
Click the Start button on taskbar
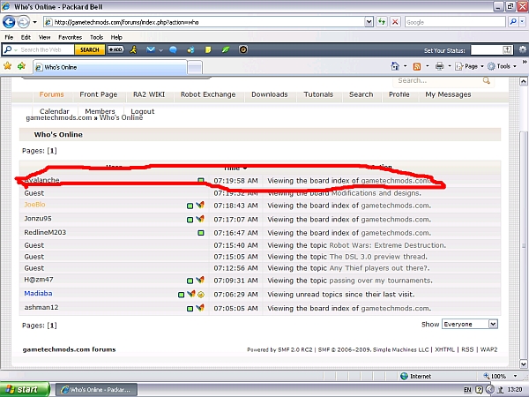25,389
